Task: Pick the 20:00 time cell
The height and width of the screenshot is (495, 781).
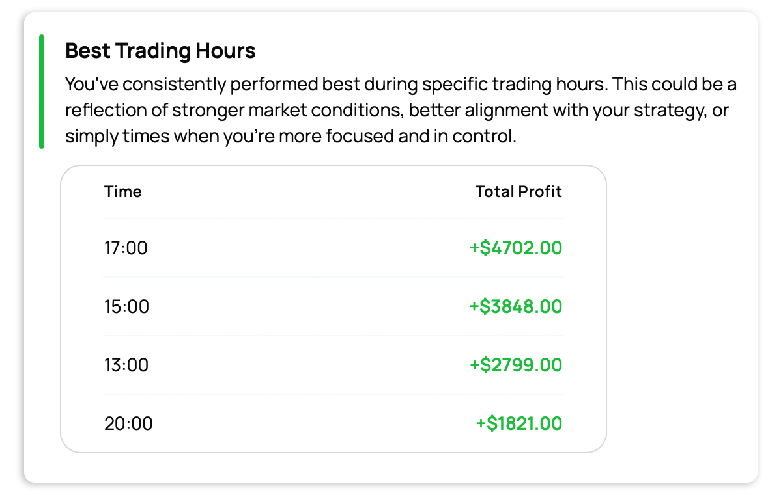Action: [x=128, y=424]
